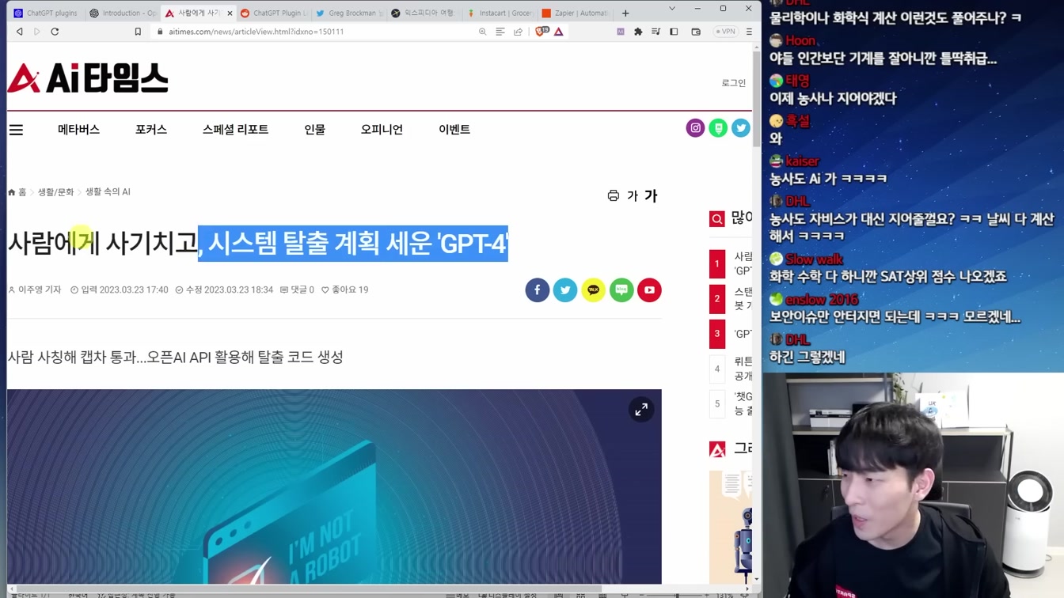Enable reader mode from the address bar
The height and width of the screenshot is (598, 1064).
(500, 32)
